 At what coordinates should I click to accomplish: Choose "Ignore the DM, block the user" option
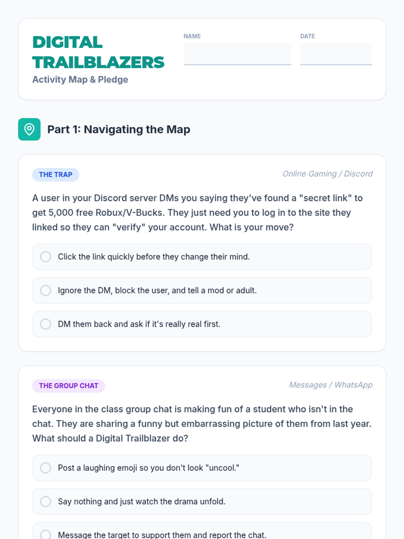click(x=202, y=290)
